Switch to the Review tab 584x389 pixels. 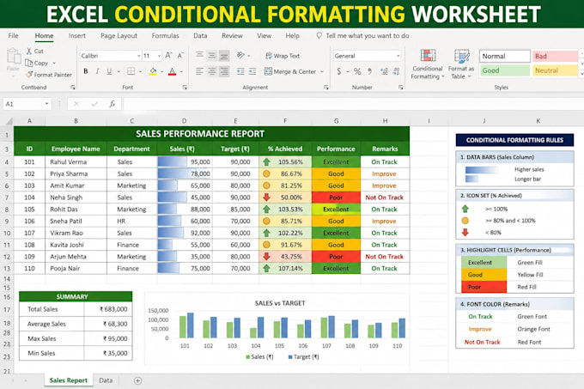pyautogui.click(x=232, y=36)
